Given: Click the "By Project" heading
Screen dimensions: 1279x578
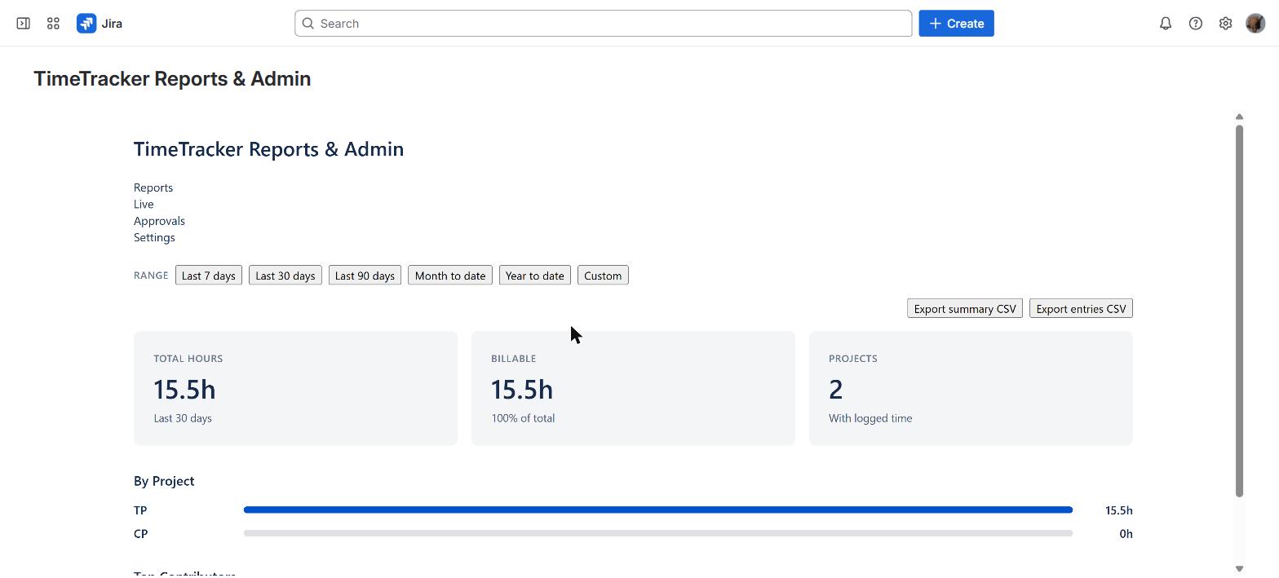Looking at the screenshot, I should pyautogui.click(x=164, y=481).
